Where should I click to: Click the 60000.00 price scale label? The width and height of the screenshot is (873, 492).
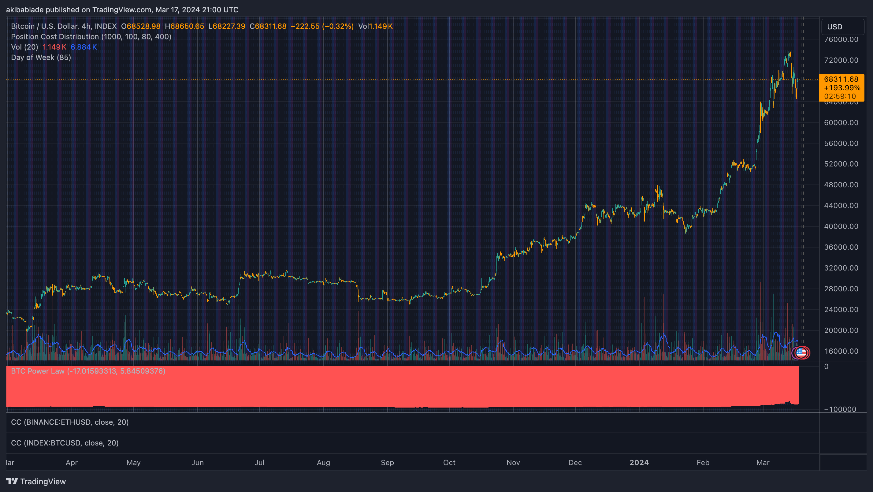click(x=841, y=123)
